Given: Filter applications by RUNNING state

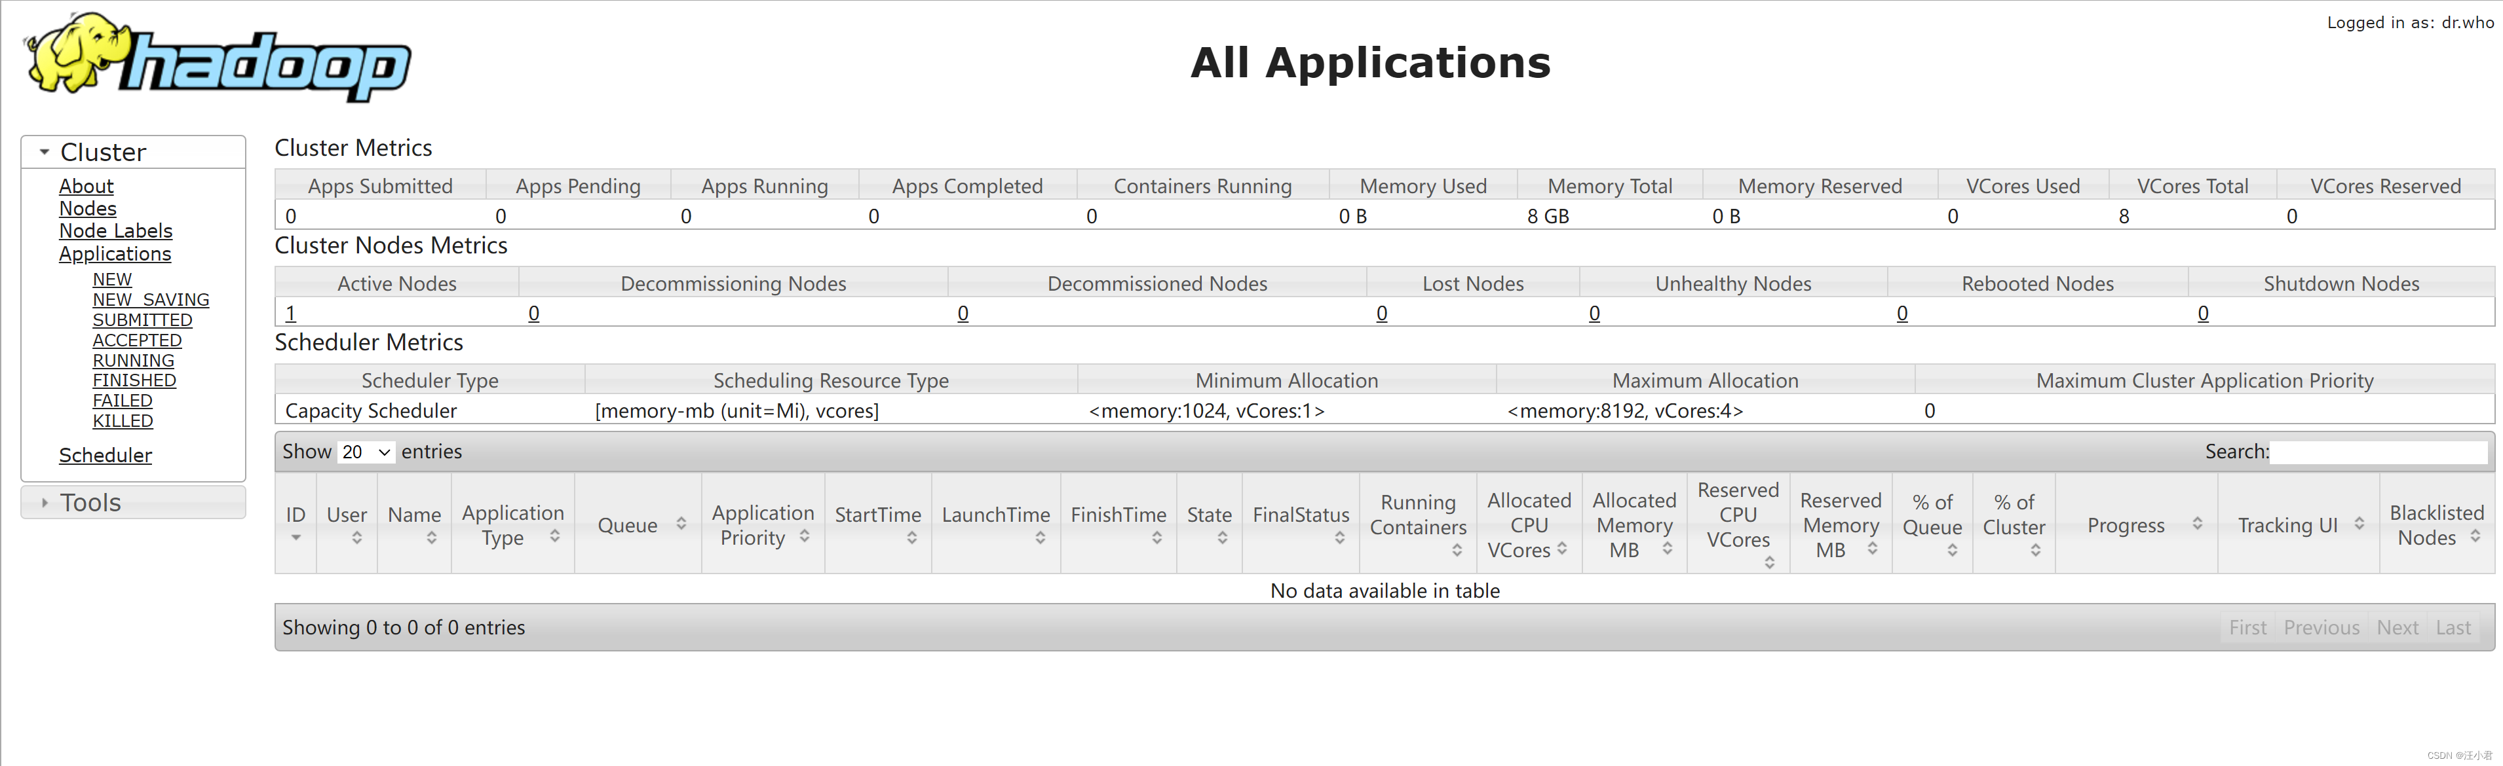Looking at the screenshot, I should [x=133, y=360].
